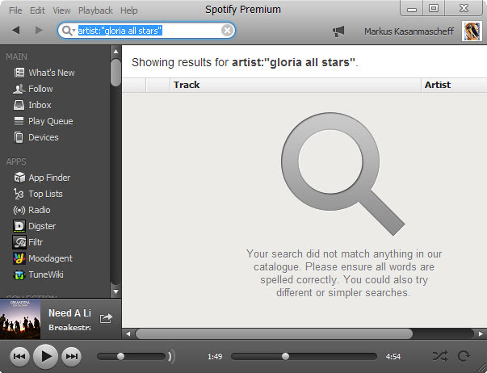Open Moodagent app in sidebar
This screenshot has width=487, height=373.
pos(50,258)
